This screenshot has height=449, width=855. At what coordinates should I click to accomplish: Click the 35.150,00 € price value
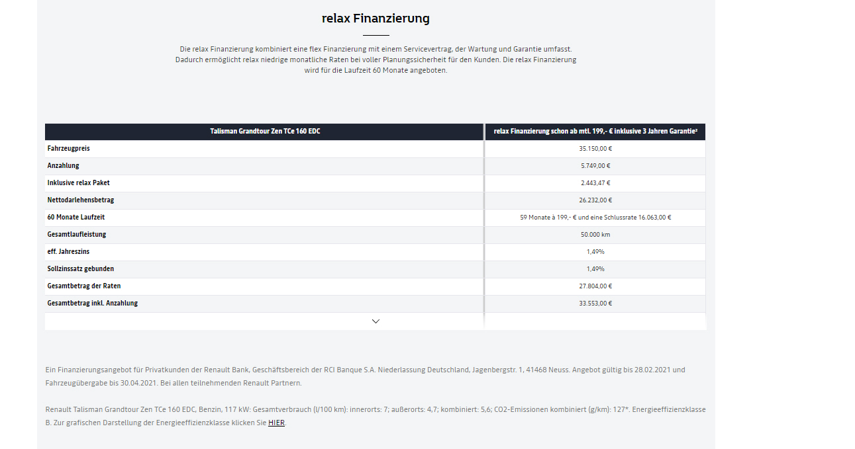tap(595, 149)
